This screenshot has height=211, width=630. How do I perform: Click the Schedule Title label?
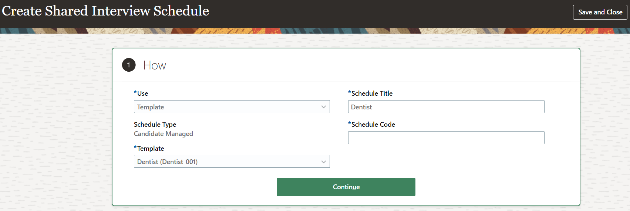coord(372,93)
